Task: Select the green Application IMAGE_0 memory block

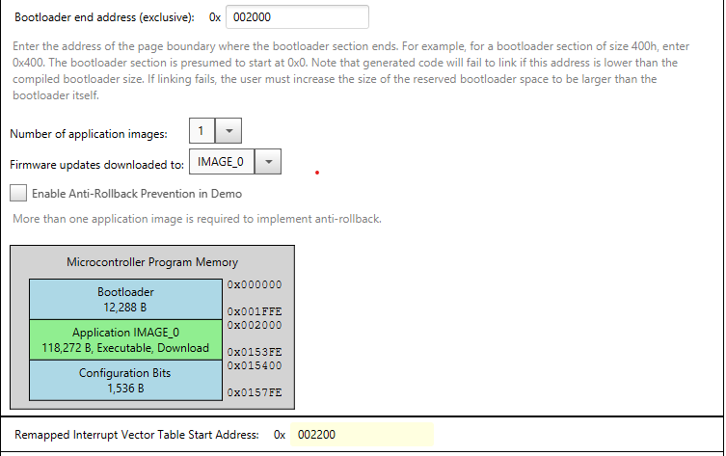Action: tap(125, 339)
